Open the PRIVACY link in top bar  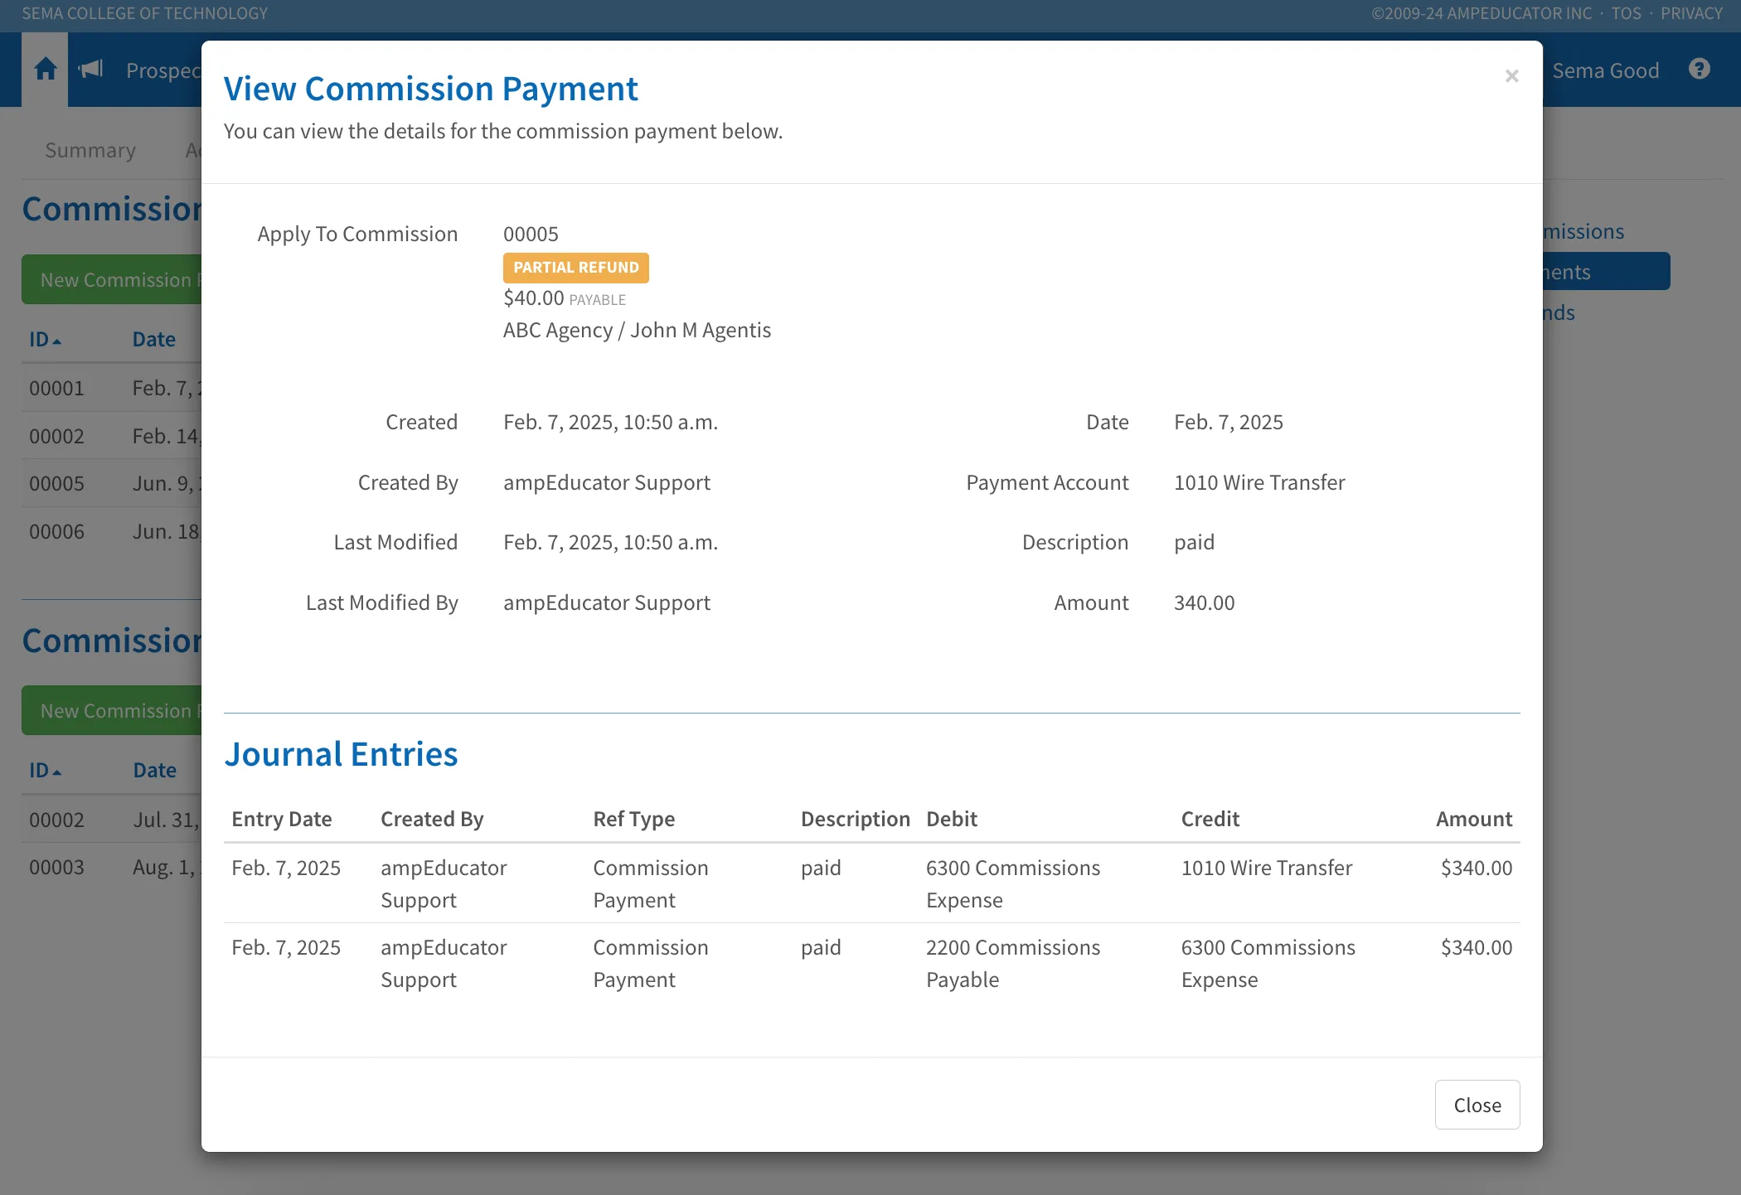(x=1691, y=13)
